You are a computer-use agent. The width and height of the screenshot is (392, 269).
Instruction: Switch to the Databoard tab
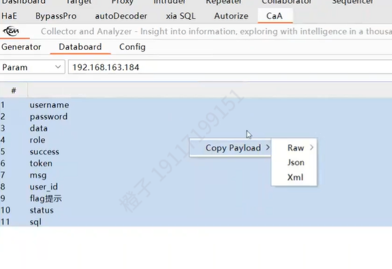tap(80, 47)
